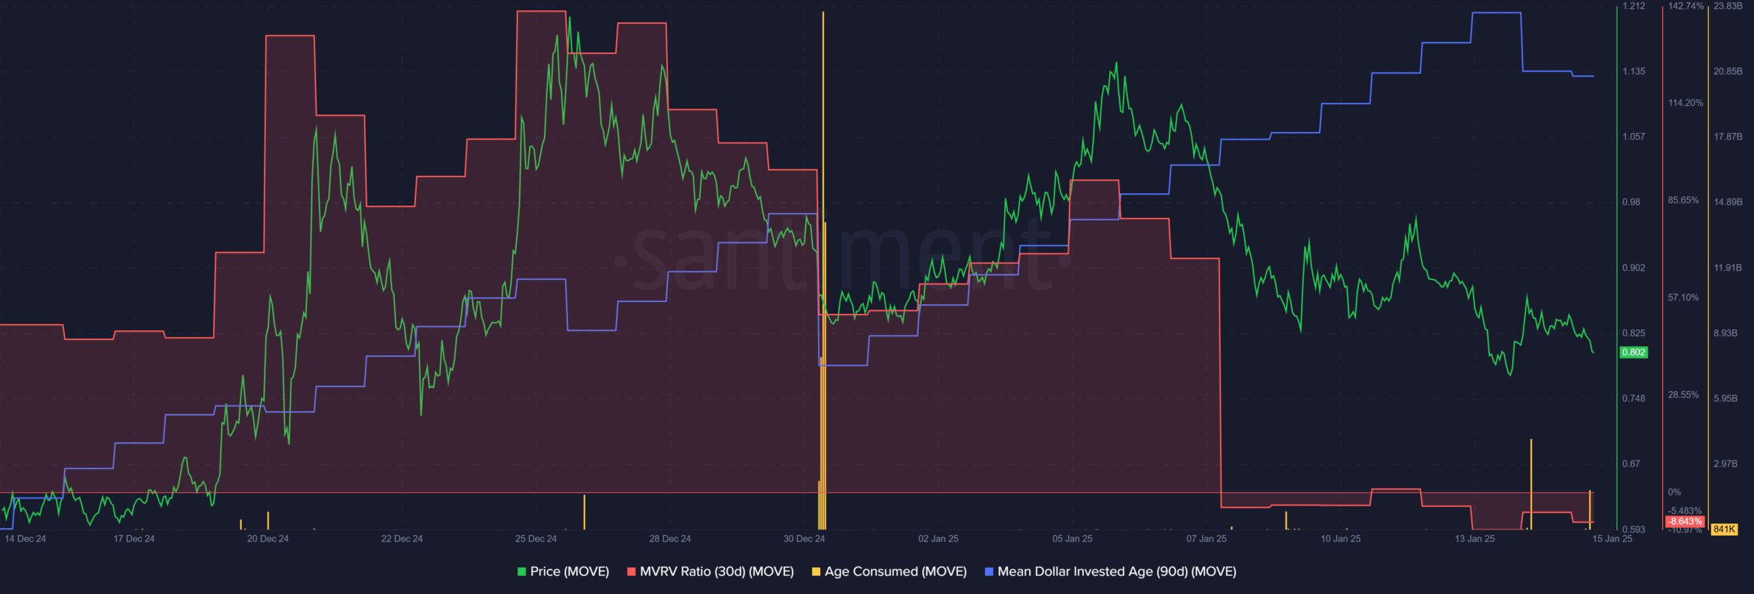
Task: Toggle the Age Consumed (MOVE) legend label
Action: [895, 571]
